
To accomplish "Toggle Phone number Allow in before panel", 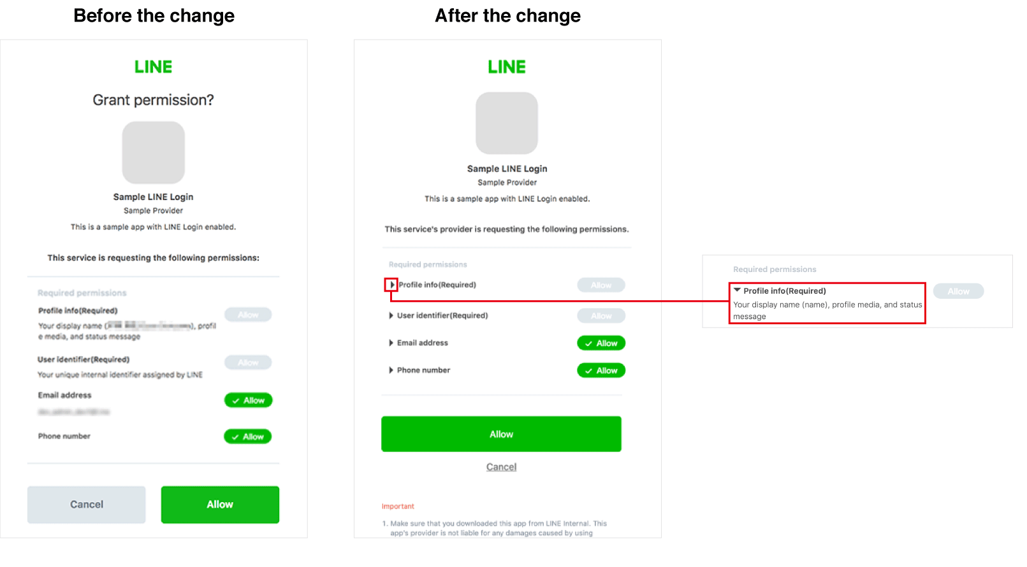I will point(248,436).
